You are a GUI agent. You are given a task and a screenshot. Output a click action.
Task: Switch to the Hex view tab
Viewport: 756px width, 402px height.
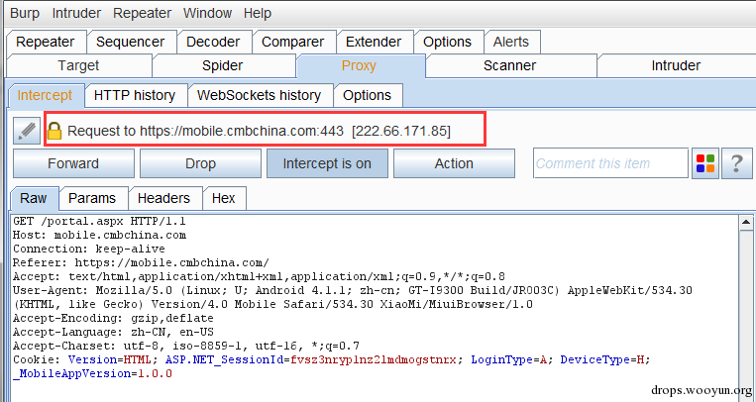pos(224,199)
